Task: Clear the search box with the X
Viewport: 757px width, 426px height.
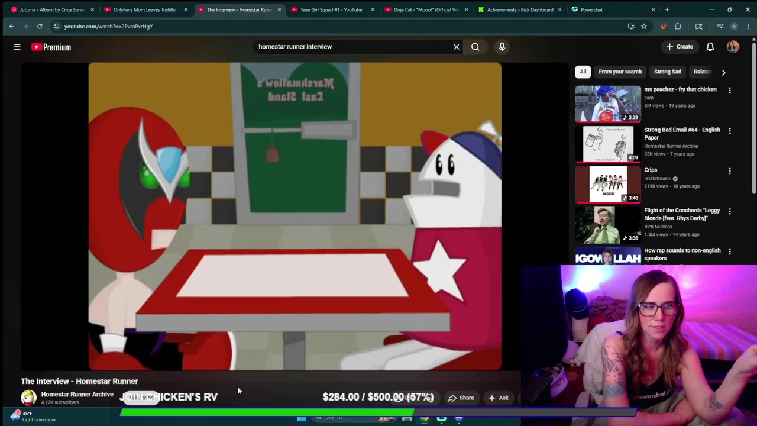Action: point(457,47)
